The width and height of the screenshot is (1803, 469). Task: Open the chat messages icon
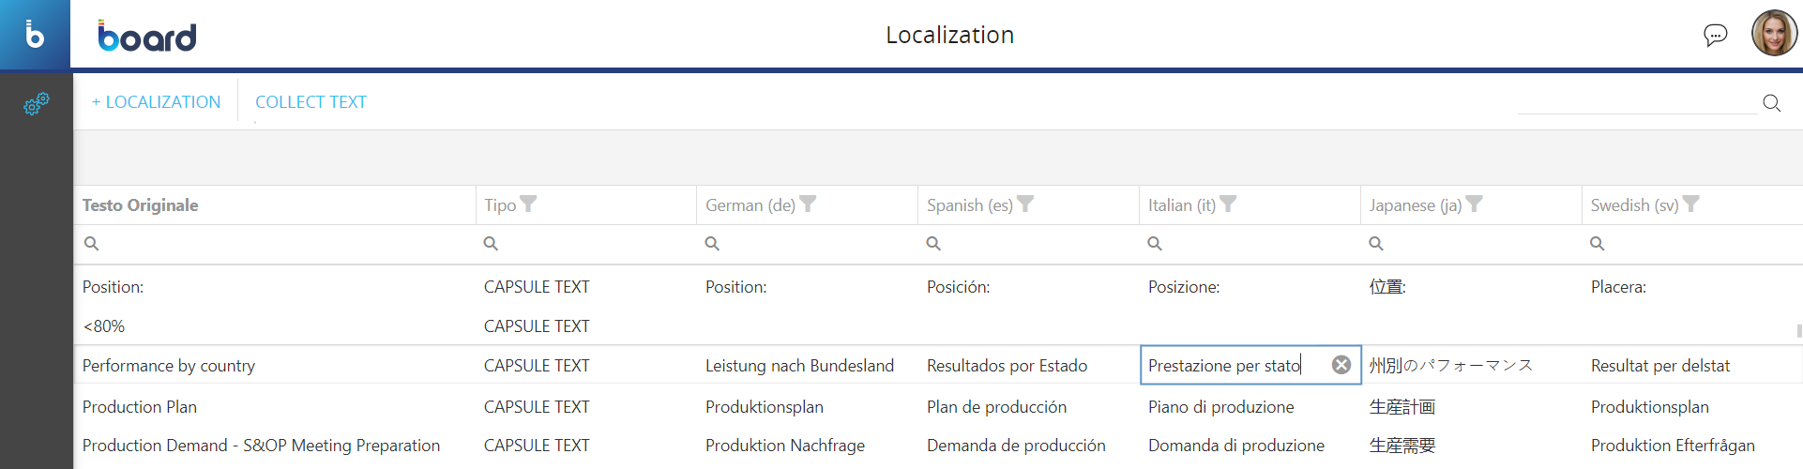(1715, 36)
